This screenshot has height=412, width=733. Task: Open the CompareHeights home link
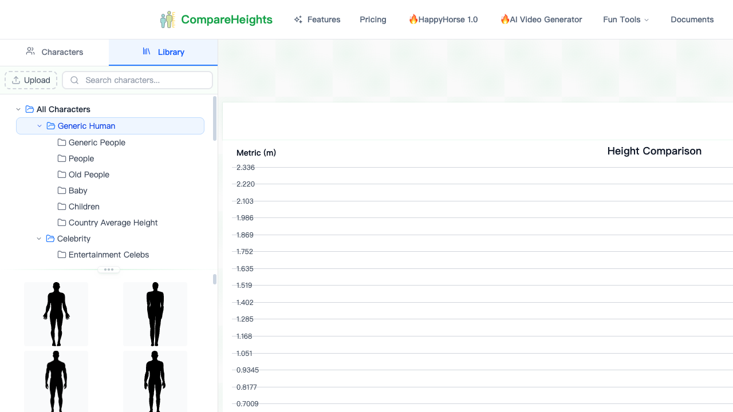pyautogui.click(x=216, y=19)
